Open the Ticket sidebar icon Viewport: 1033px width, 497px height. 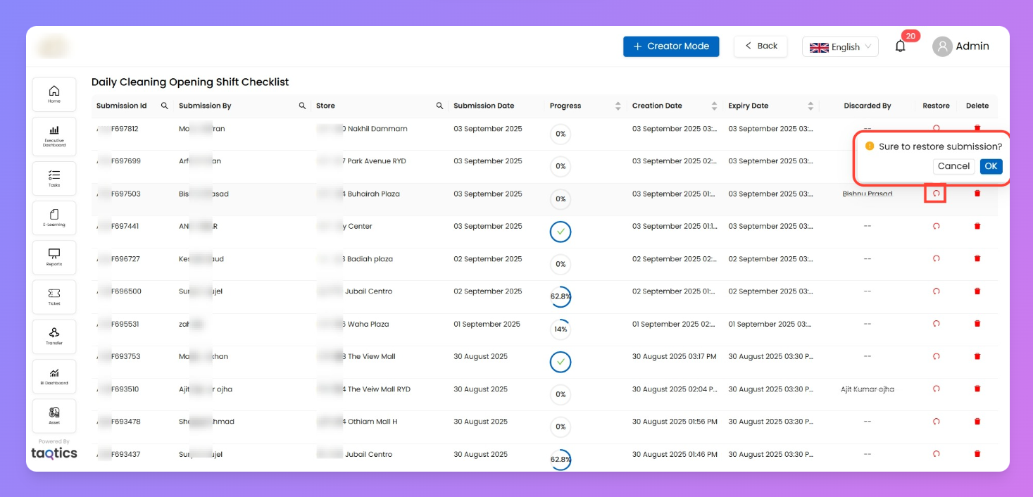54,296
